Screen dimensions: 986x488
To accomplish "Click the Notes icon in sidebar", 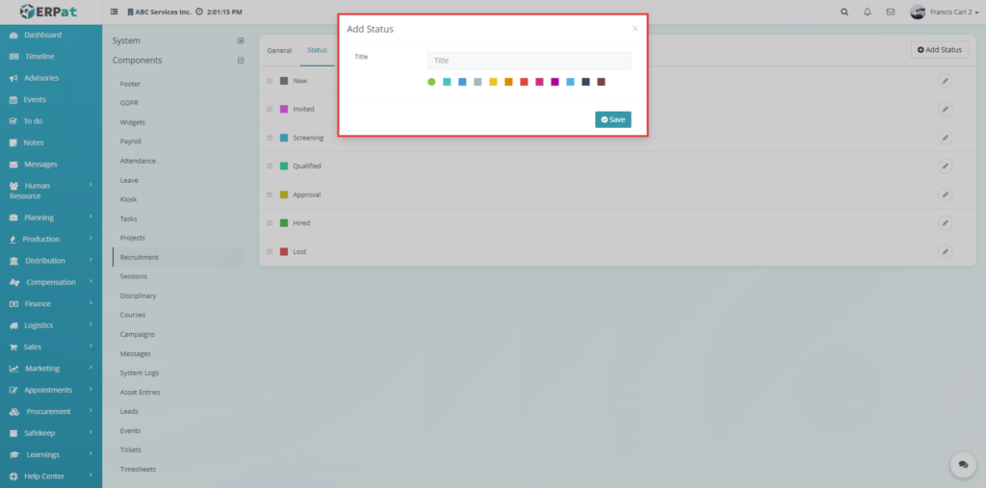I will pyautogui.click(x=13, y=142).
